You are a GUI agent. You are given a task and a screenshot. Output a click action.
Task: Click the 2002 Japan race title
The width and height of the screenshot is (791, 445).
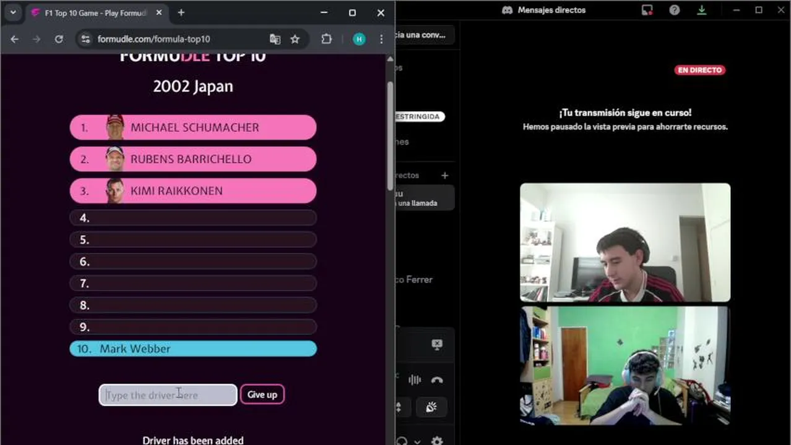[x=193, y=87]
